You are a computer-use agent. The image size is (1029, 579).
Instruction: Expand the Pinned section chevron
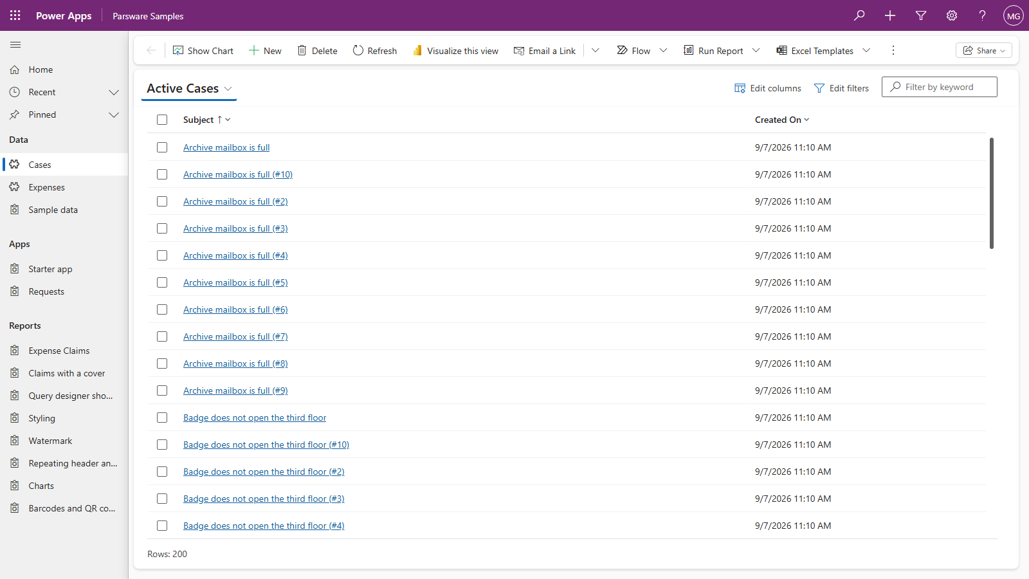(114, 115)
